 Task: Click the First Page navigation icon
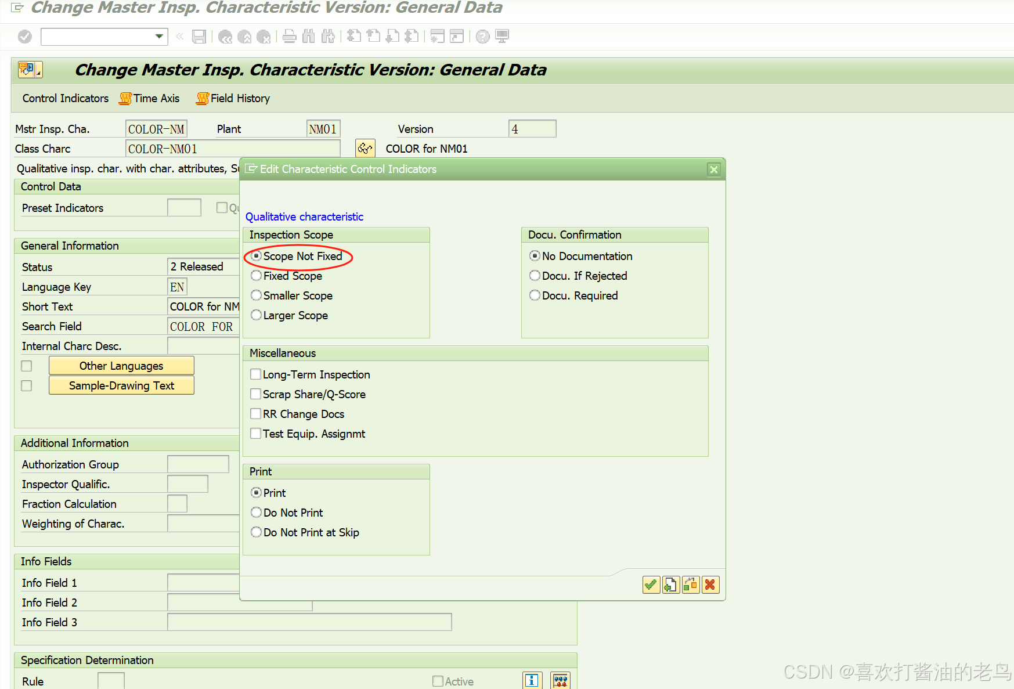(355, 37)
